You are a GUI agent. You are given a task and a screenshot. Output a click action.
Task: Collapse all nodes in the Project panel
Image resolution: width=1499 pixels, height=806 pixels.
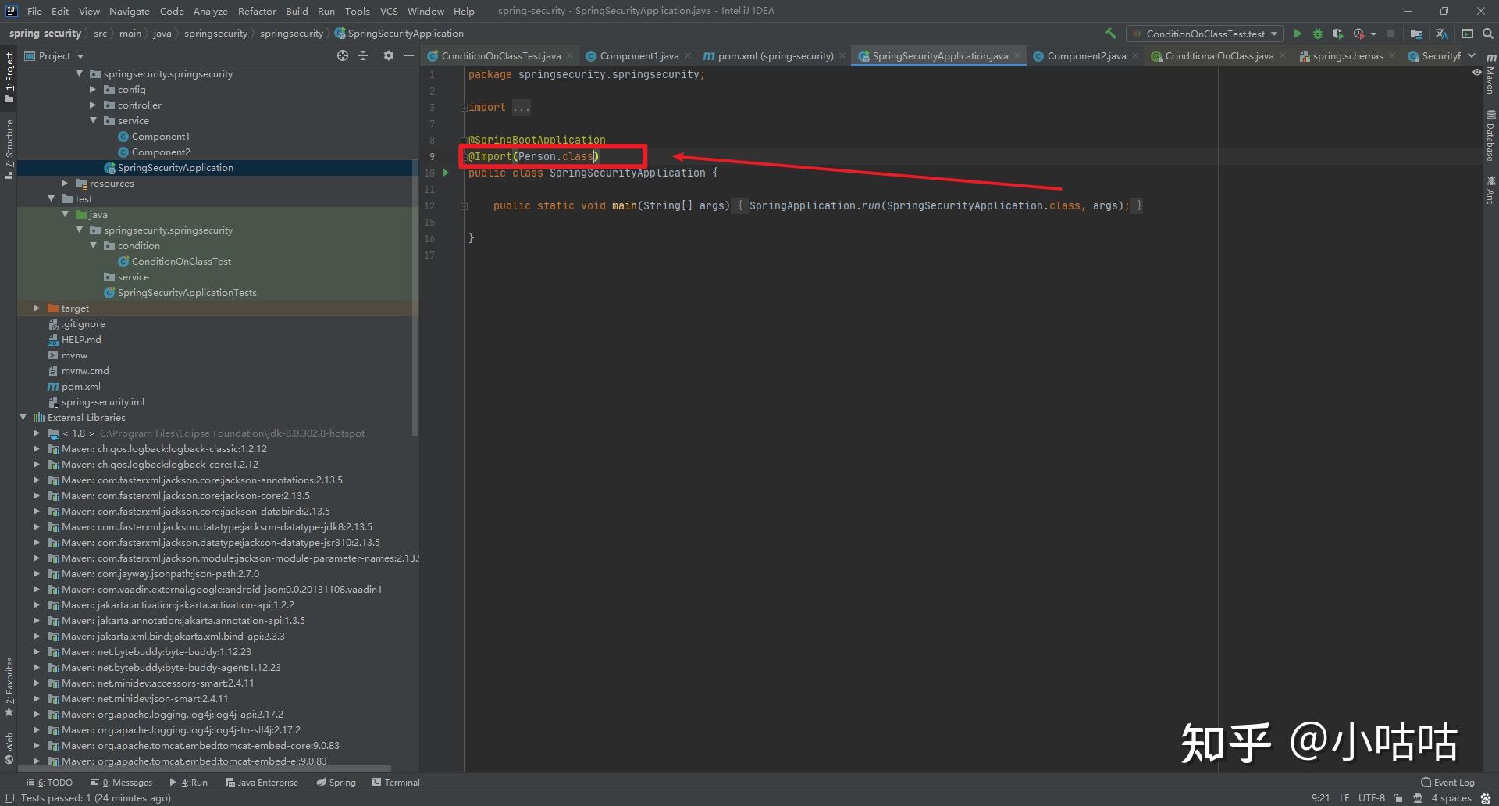coord(362,55)
